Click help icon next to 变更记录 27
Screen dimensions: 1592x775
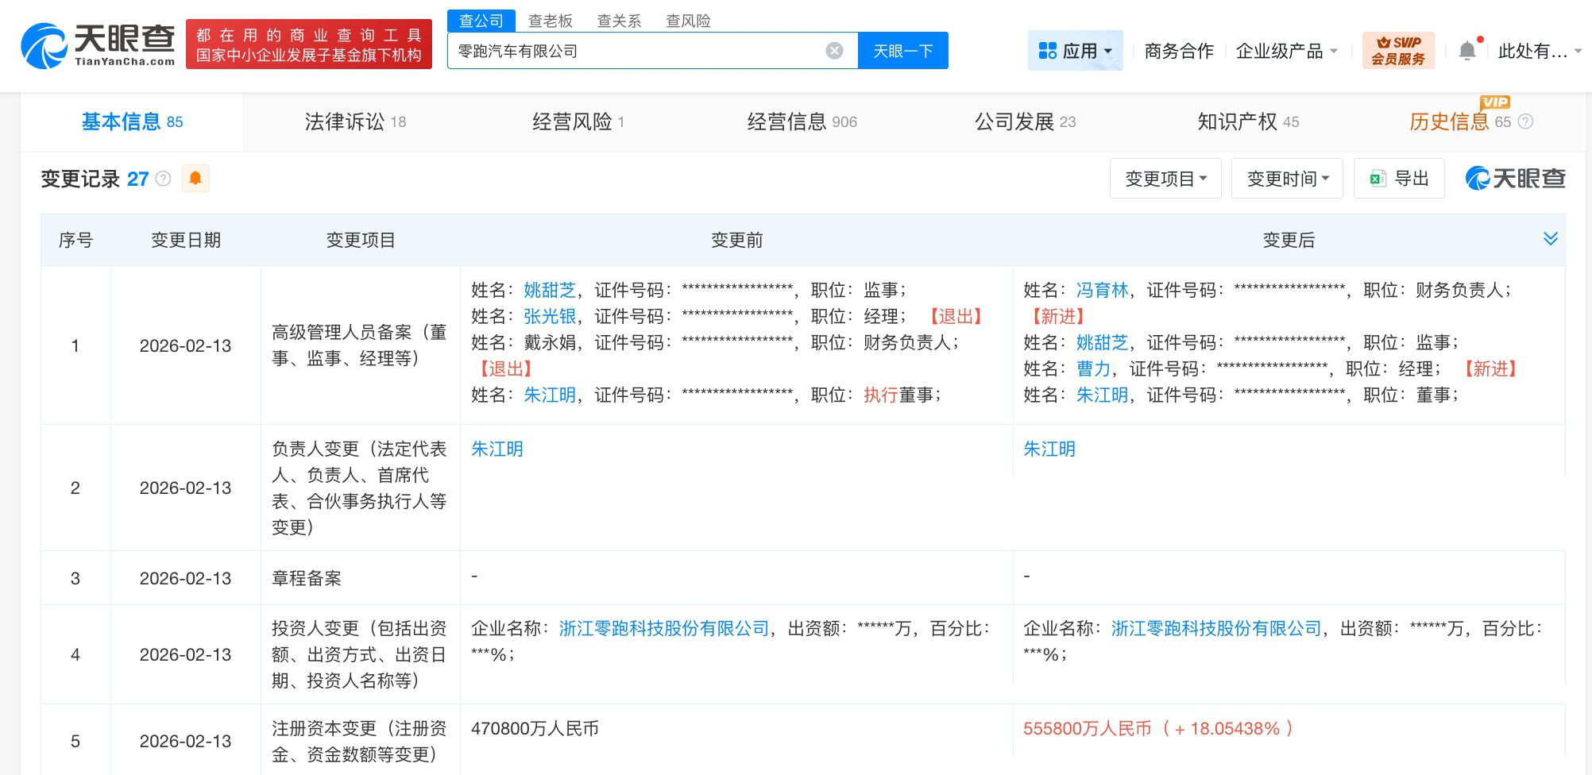coord(164,179)
